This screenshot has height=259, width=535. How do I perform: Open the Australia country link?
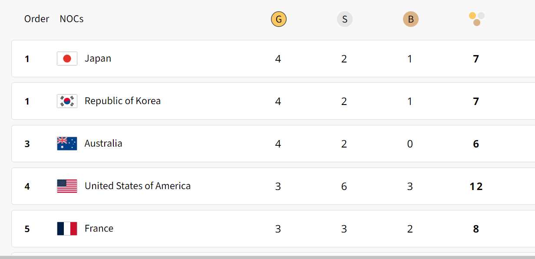pyautogui.click(x=103, y=144)
